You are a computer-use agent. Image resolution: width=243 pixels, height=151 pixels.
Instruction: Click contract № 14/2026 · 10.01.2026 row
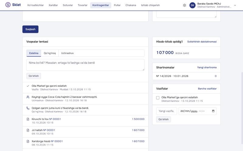186,76
